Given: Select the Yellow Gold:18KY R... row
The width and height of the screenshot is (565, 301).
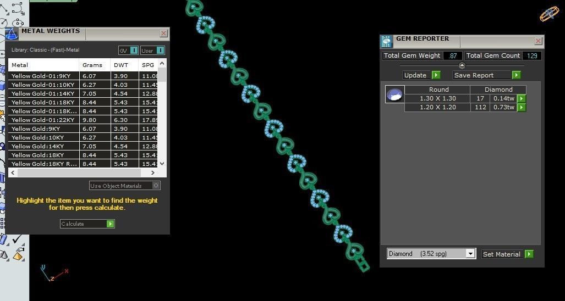Looking at the screenshot, I should click(83, 164).
